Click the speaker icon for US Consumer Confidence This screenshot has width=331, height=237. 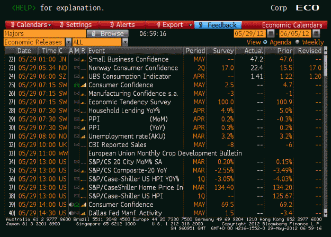(x=71, y=205)
